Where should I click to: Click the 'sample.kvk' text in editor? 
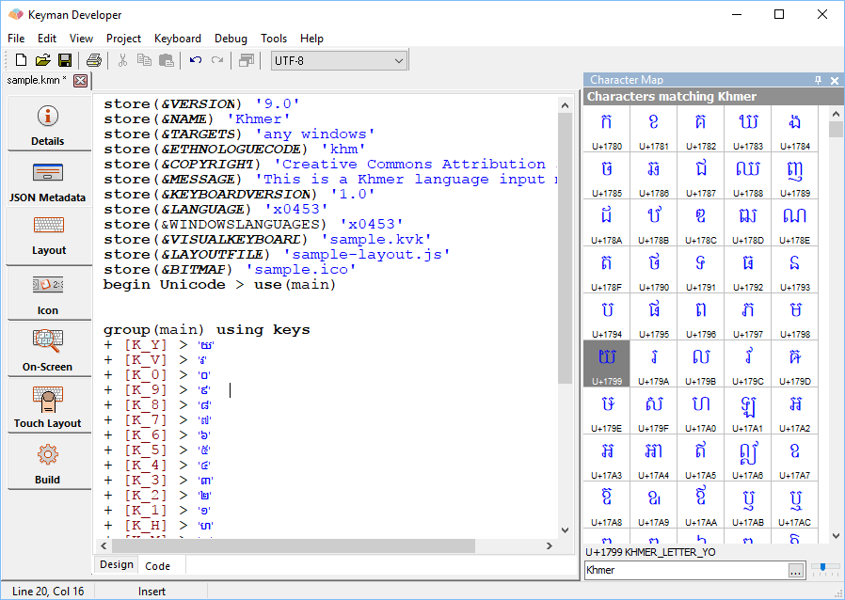click(x=376, y=239)
